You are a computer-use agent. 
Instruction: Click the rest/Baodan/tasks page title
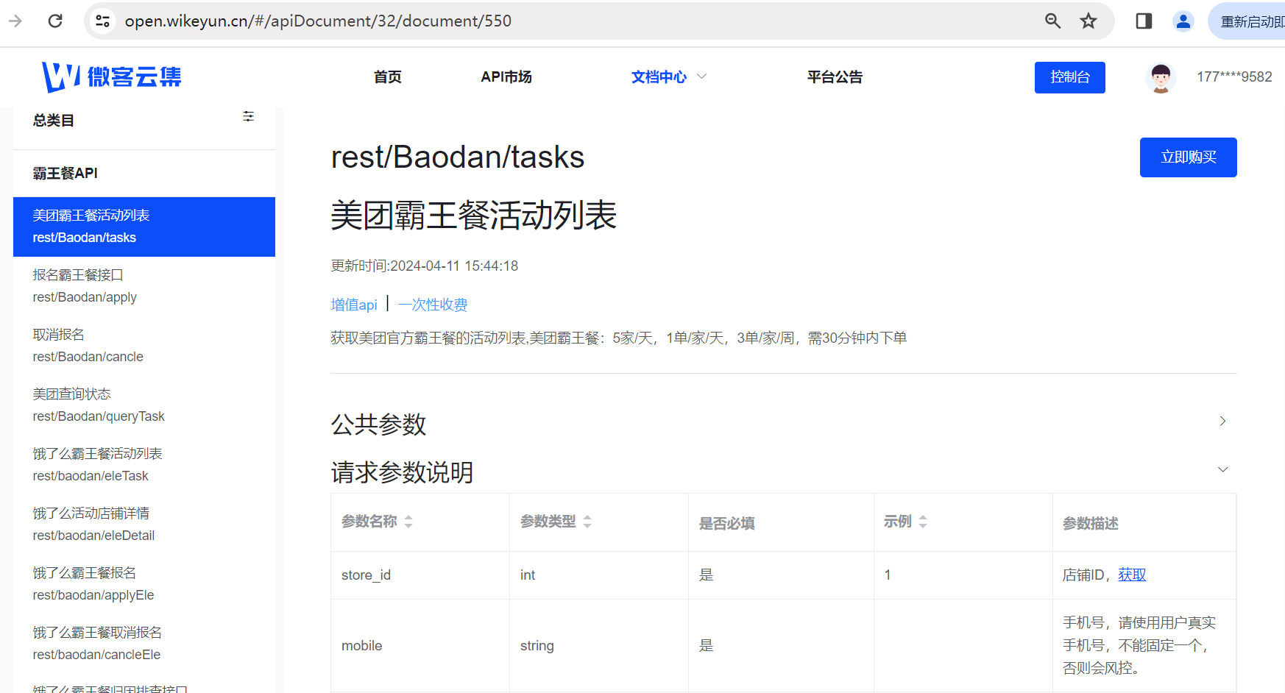tap(458, 157)
